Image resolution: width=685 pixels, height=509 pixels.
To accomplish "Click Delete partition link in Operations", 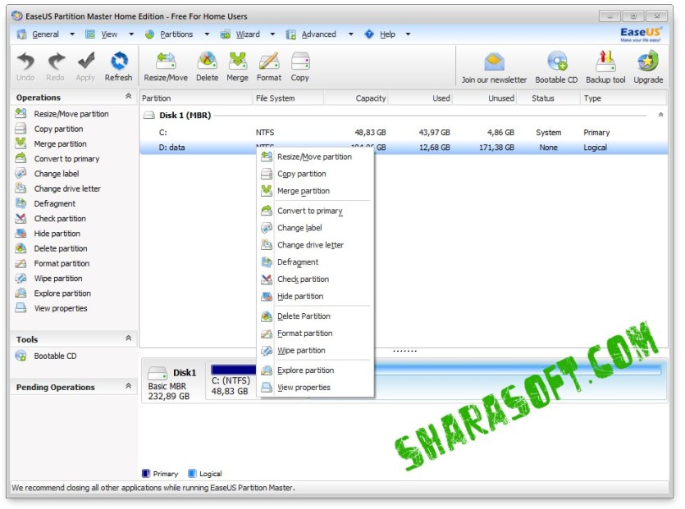I will coord(61,248).
